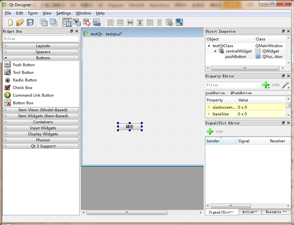Screen dimensions: 294x225
Task: Click the Send to Back toolbar icon
Action: pyautogui.click(x=44, y=22)
